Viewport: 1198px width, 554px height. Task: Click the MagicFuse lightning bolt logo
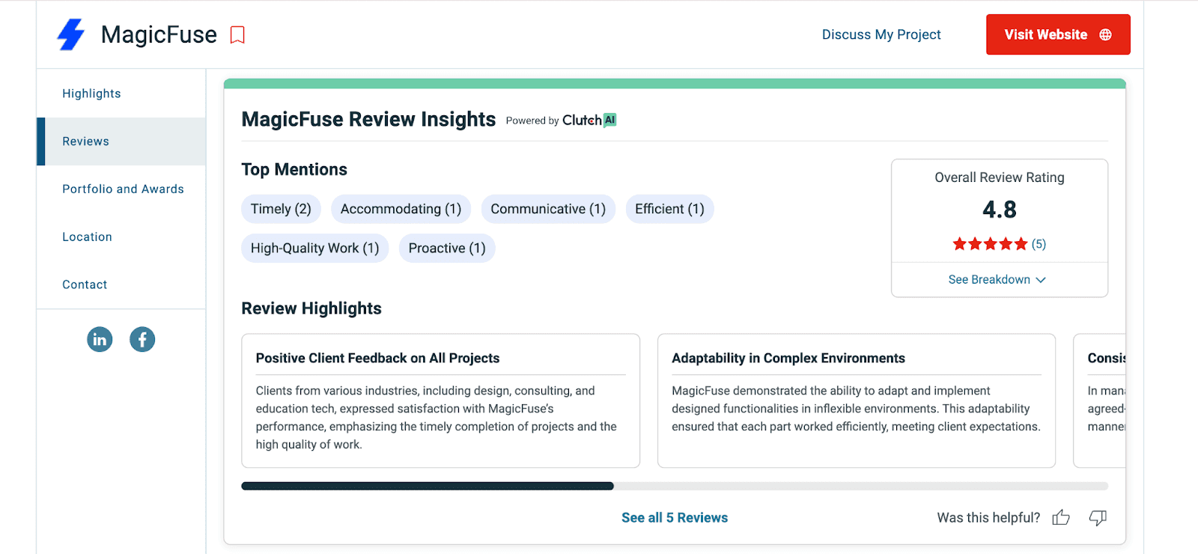click(x=71, y=34)
